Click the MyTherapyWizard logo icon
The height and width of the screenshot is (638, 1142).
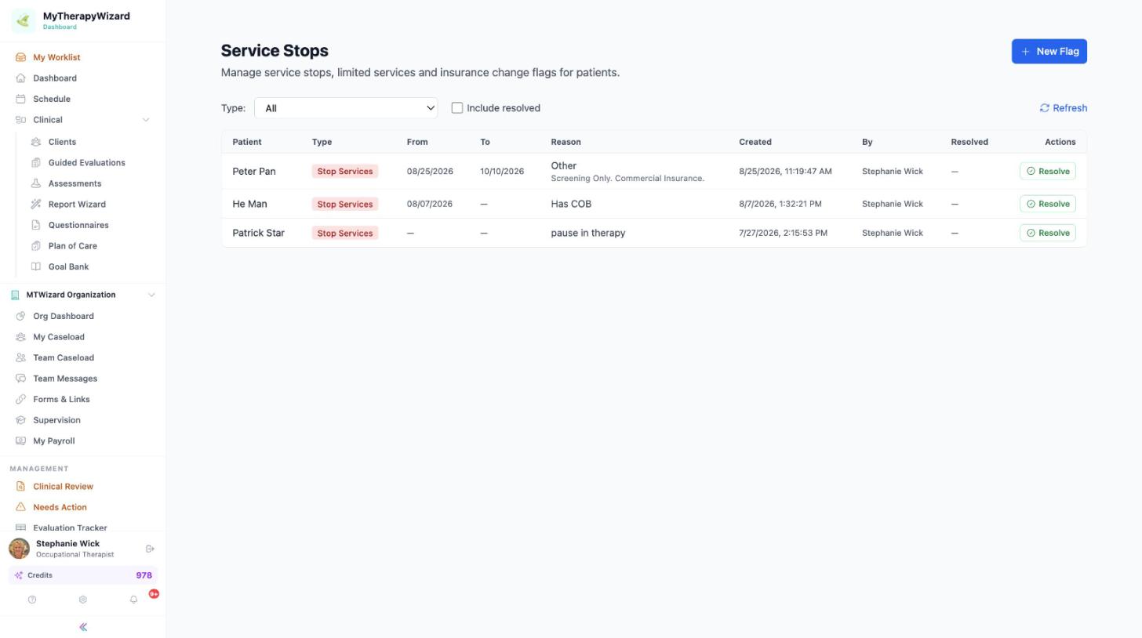pos(23,20)
